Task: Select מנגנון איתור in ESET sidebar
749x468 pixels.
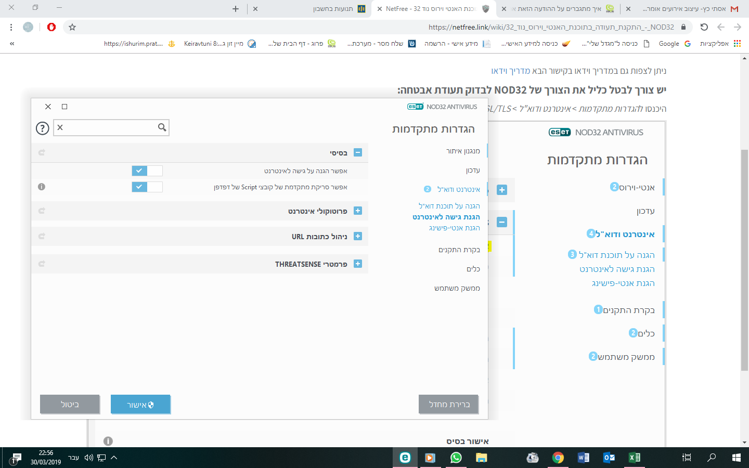Action: (x=463, y=151)
